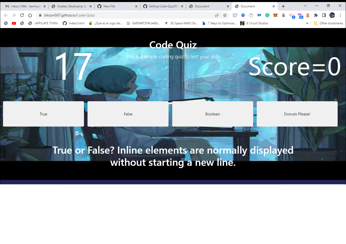
Task: Open the ::AFFILIATE TITAN:: bookmark
Action: click(x=43, y=23)
